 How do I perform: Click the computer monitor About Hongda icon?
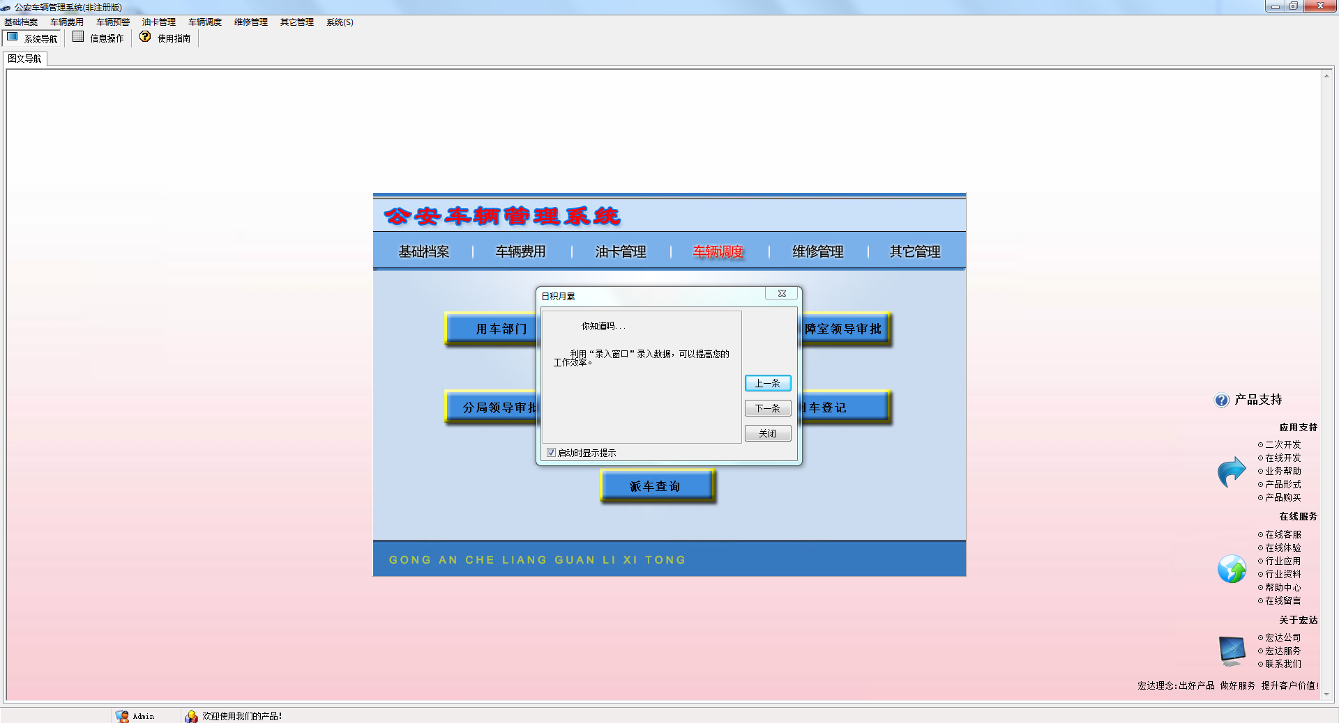pos(1232,651)
